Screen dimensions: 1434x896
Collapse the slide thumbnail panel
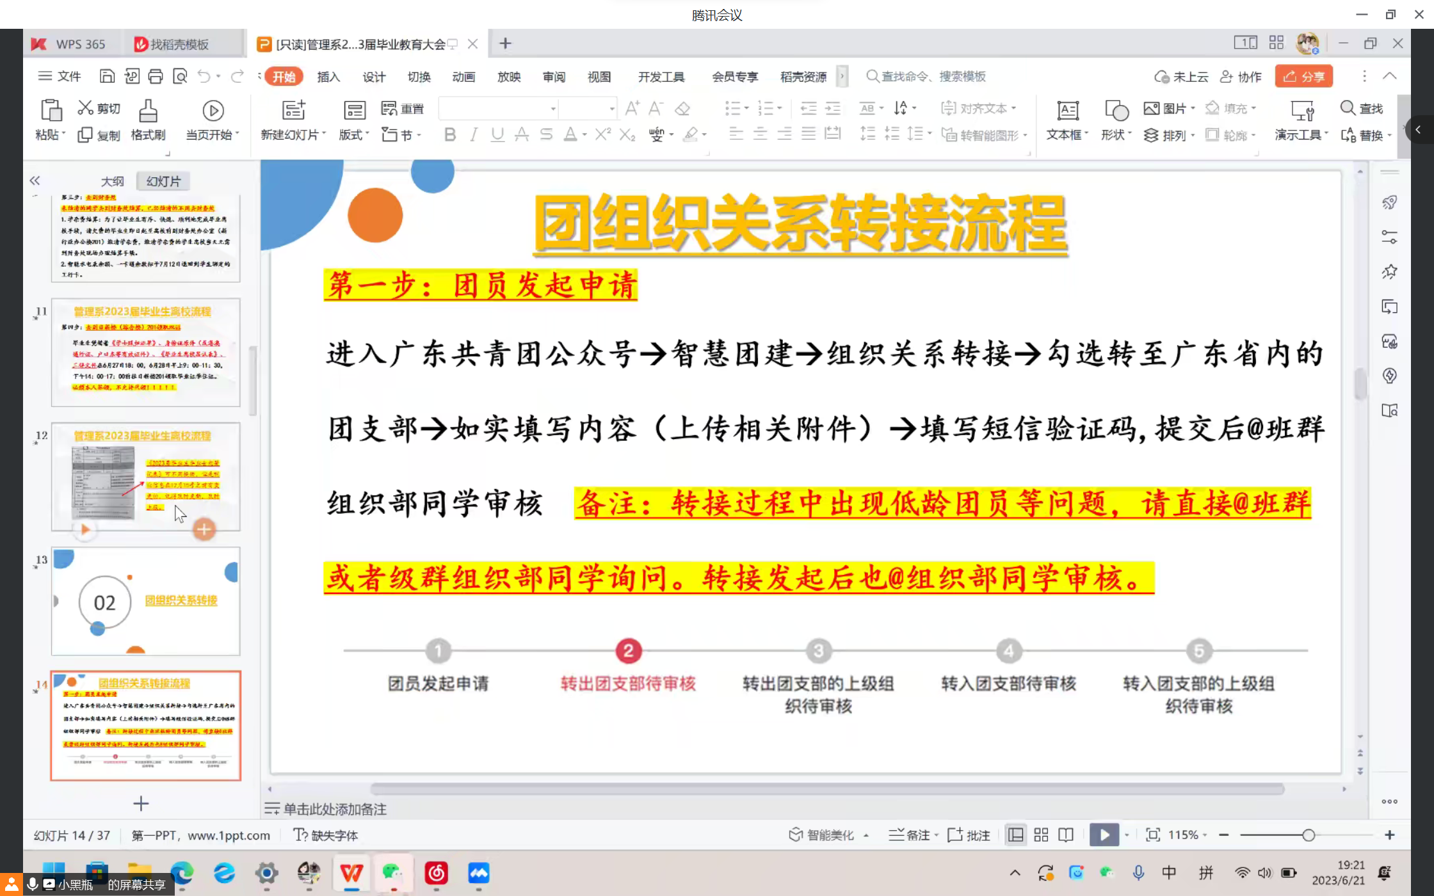tap(35, 180)
